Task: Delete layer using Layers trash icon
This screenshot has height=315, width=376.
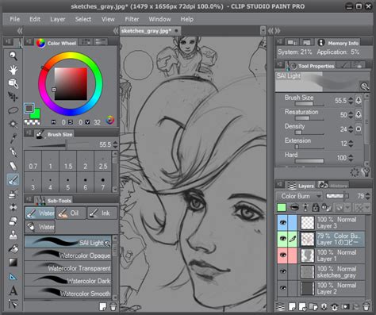Action: pyautogui.click(x=366, y=307)
